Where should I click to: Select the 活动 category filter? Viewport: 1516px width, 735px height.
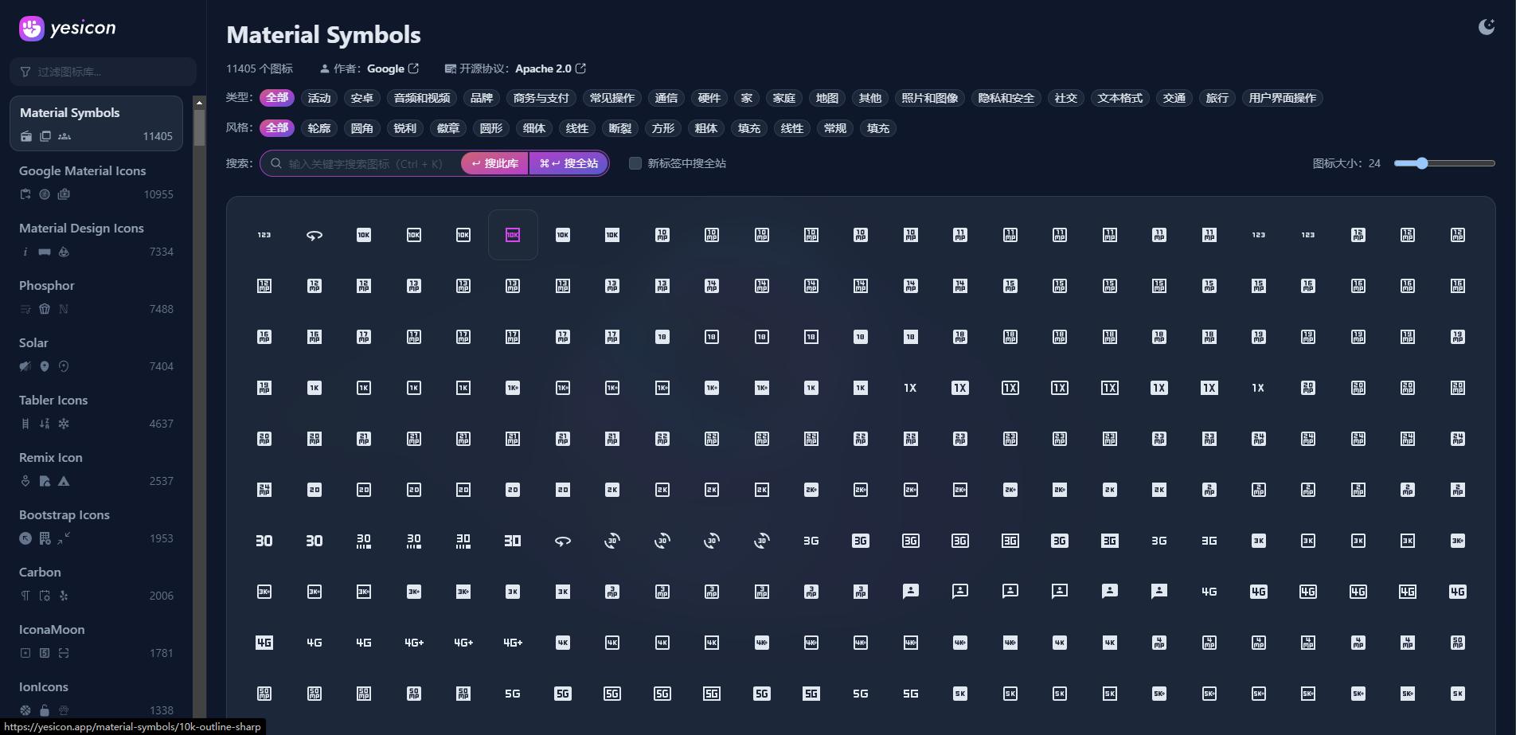click(x=319, y=98)
